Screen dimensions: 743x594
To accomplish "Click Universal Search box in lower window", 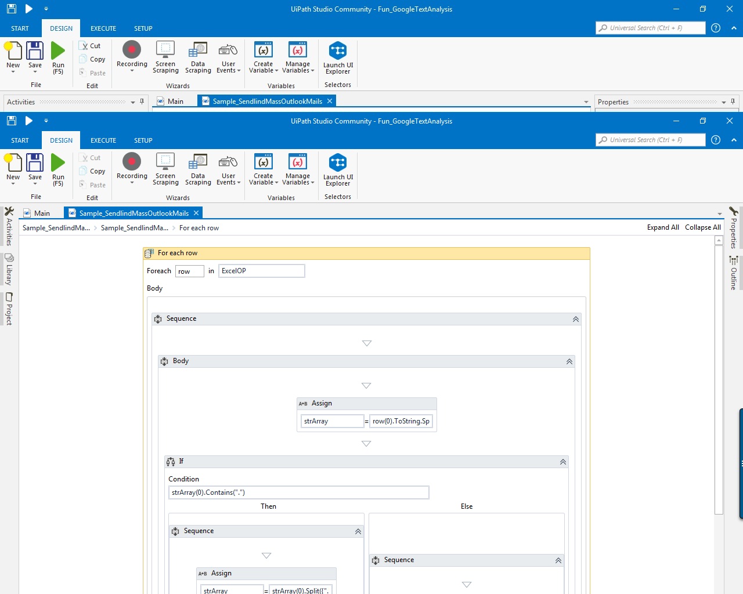I will [650, 140].
